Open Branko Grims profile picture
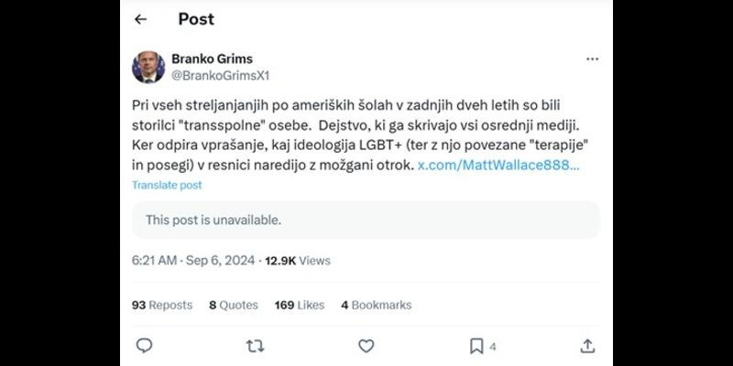The height and width of the screenshot is (366, 733). coord(148,67)
